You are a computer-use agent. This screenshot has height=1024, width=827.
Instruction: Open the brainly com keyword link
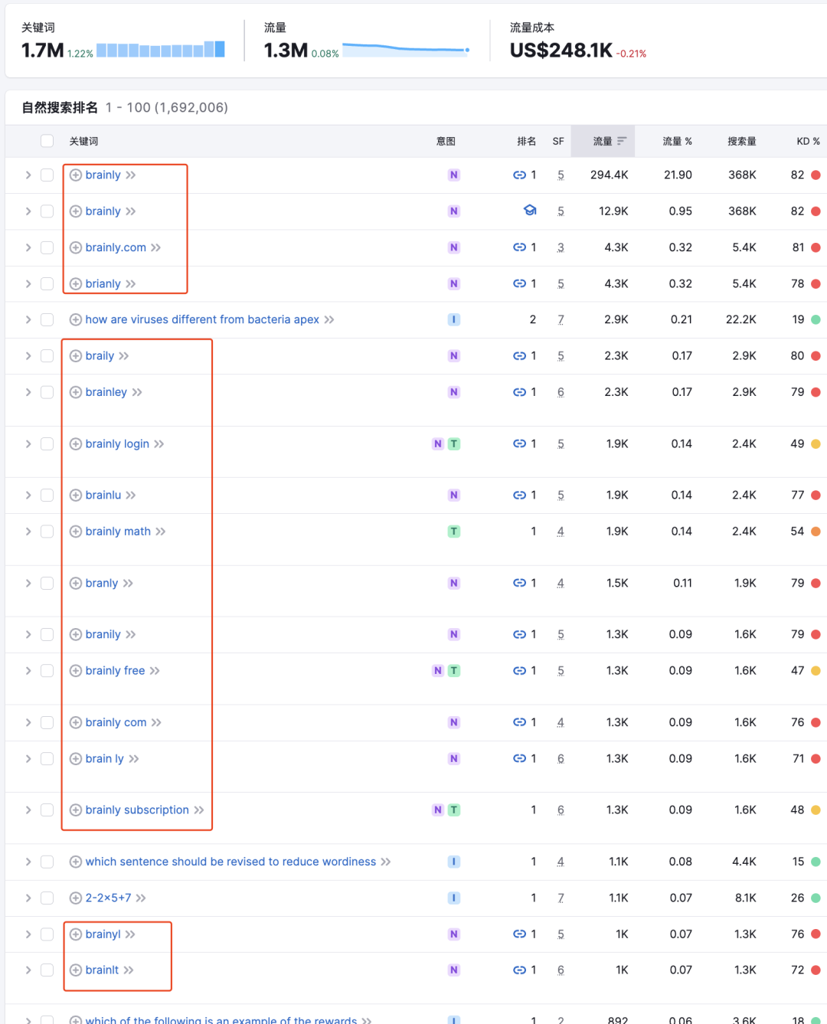click(116, 722)
